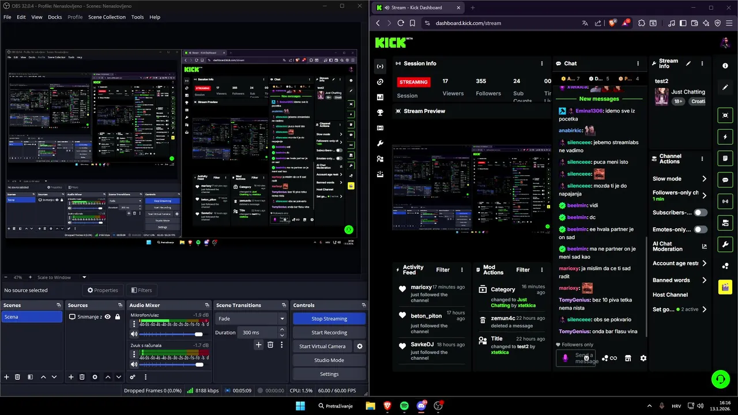This screenshot has height=415, width=738.
Task: Open OBS Settings from Controls dock
Action: coord(329,374)
